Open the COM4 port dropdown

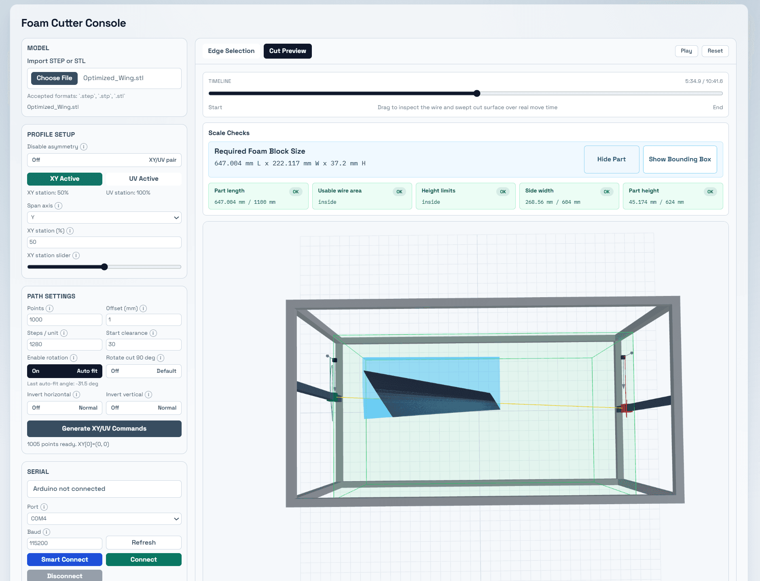click(104, 519)
